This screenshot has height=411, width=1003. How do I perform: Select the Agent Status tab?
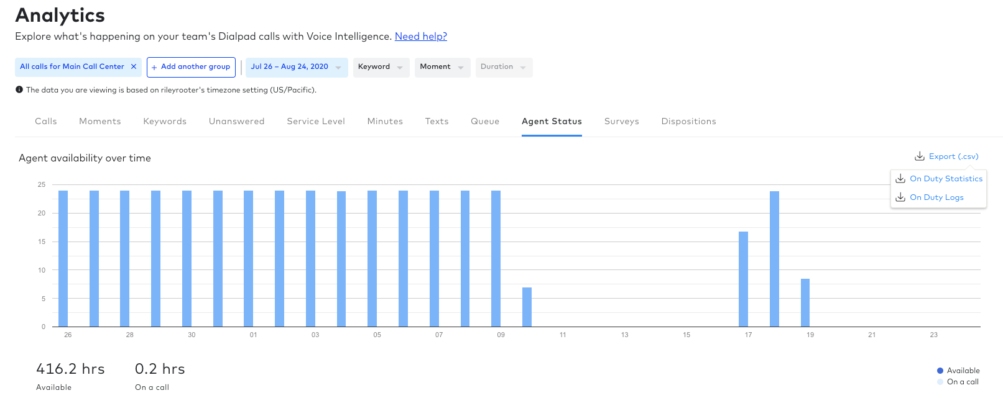pos(552,121)
